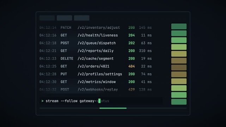The image size is (226, 127).
Task: Click the '74 ms' latency value
Action: coord(146,74)
